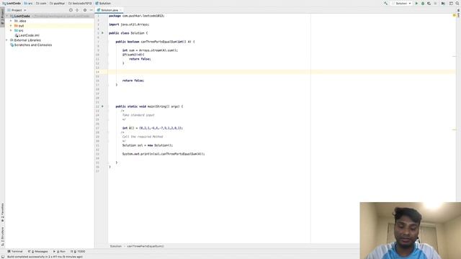Viewport: 461px width, 259px height.
Task: Click the src breadcrumb in navigation bar
Action: coord(28,3)
